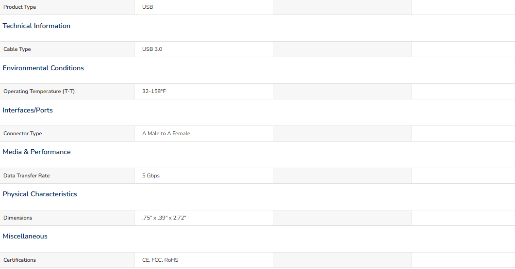Click the Interfaces/Ports section heading
Screen dimensions: 515x269
[x=28, y=110]
